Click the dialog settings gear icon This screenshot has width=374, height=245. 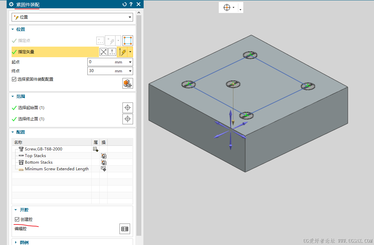(11, 4)
